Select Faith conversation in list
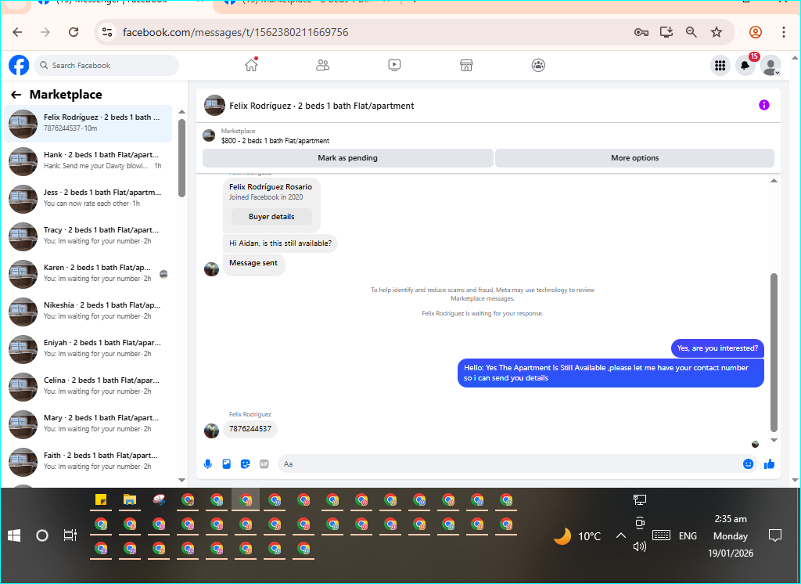Viewport: 801px width, 584px height. pos(88,462)
